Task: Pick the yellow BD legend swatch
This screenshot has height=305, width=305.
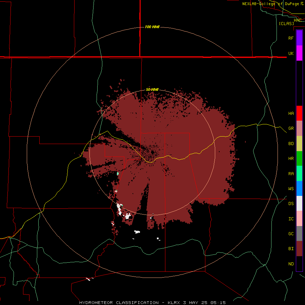Action: point(299,144)
